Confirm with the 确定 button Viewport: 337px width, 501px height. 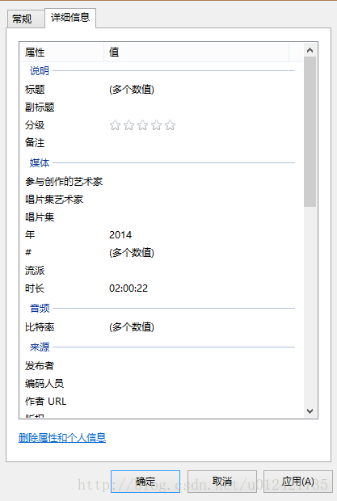coord(145,481)
